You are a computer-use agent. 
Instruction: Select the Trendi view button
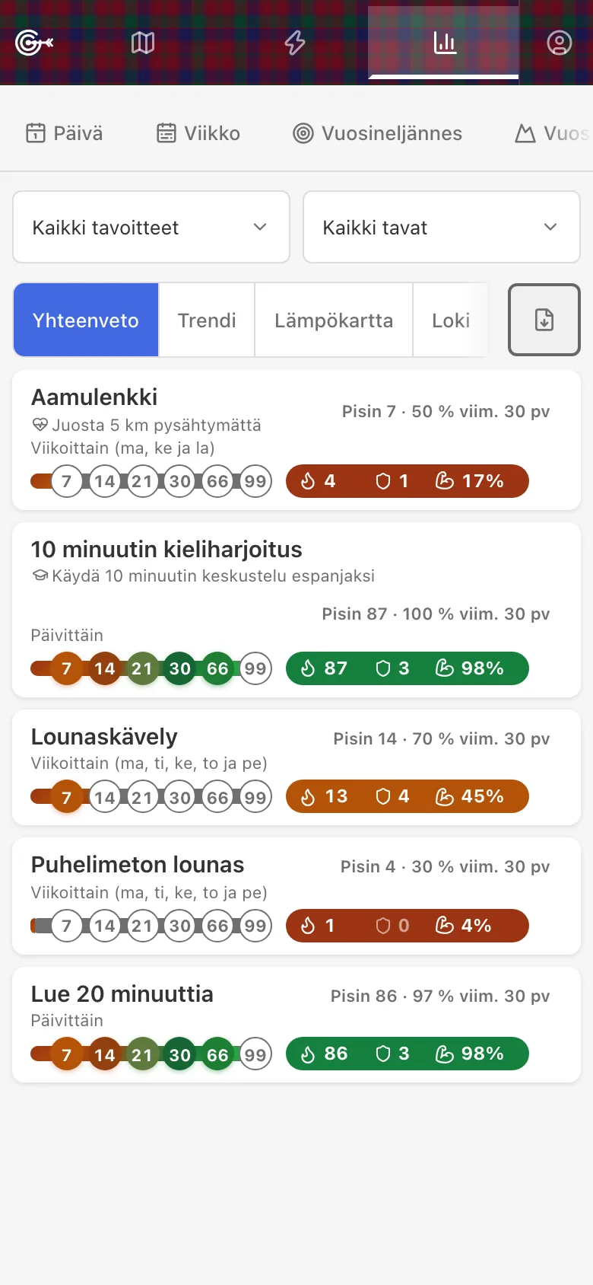tap(207, 320)
